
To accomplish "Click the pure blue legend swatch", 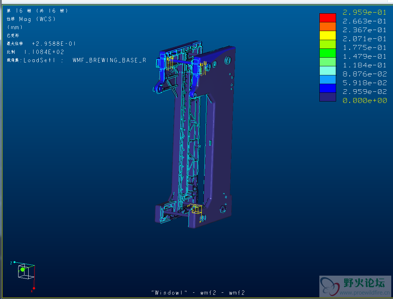I will click(328, 88).
